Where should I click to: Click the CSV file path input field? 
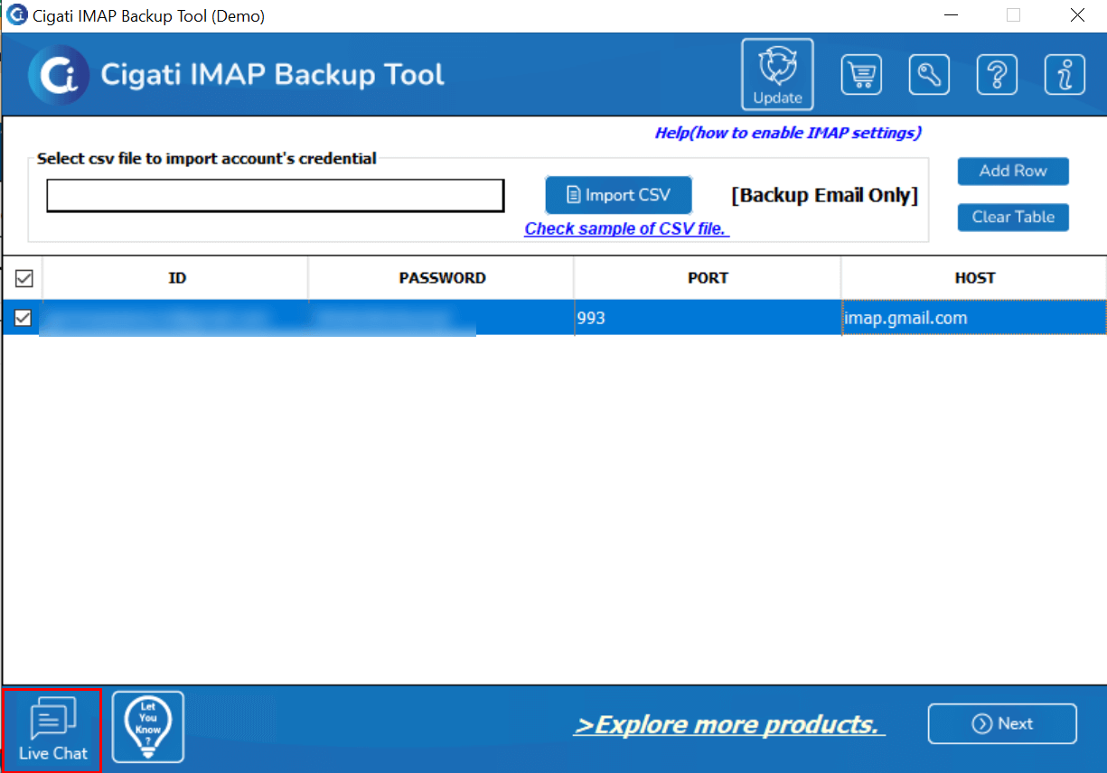(x=276, y=195)
